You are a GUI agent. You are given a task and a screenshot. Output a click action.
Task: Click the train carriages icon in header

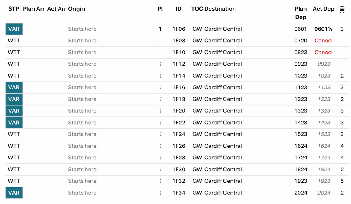342,10
